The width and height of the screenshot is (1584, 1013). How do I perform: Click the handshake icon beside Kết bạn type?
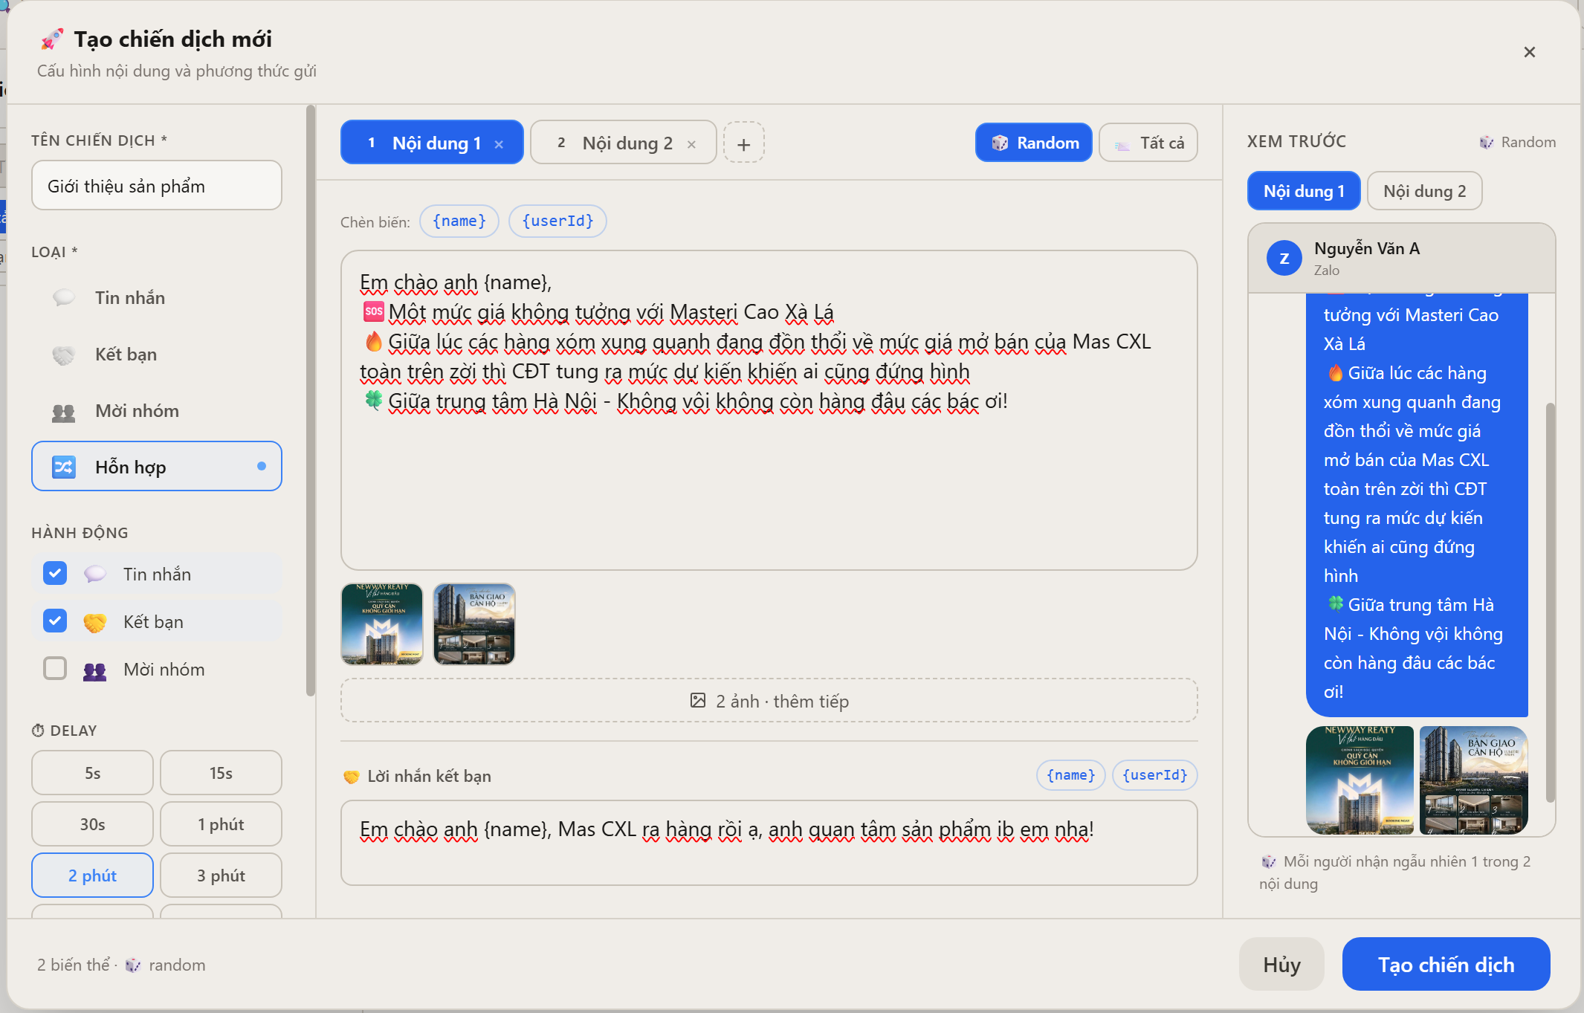63,355
